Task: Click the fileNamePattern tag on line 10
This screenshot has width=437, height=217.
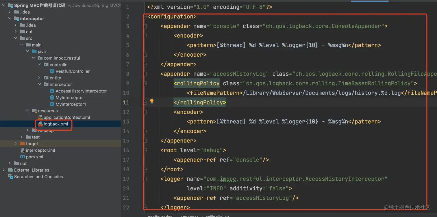Action: (215, 93)
